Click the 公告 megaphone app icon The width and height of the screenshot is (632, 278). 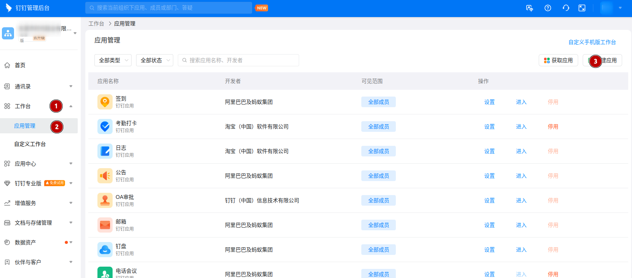click(105, 176)
